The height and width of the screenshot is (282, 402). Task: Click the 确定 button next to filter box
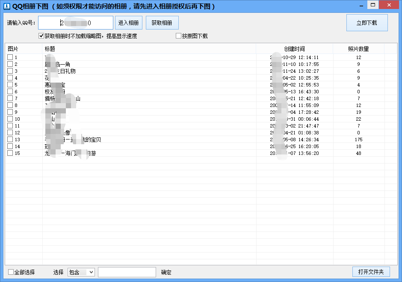166,272
